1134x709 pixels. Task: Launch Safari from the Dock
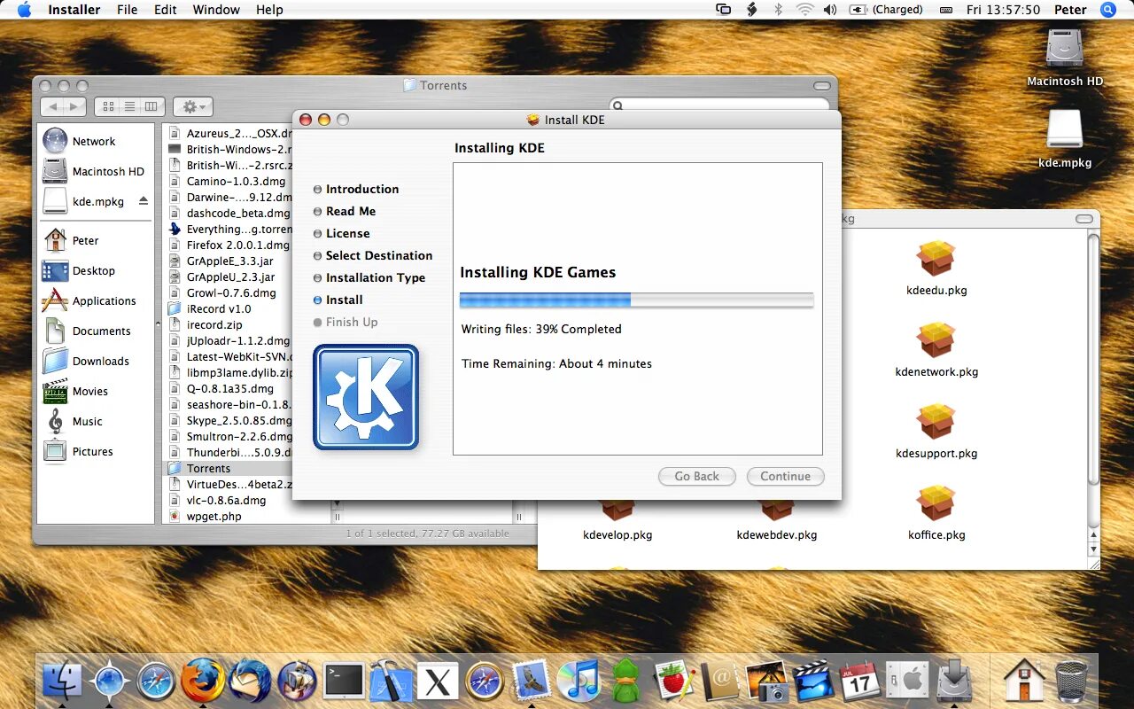tap(157, 681)
